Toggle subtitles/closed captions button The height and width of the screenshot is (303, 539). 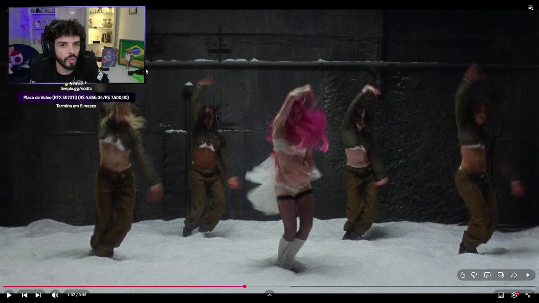501,295
